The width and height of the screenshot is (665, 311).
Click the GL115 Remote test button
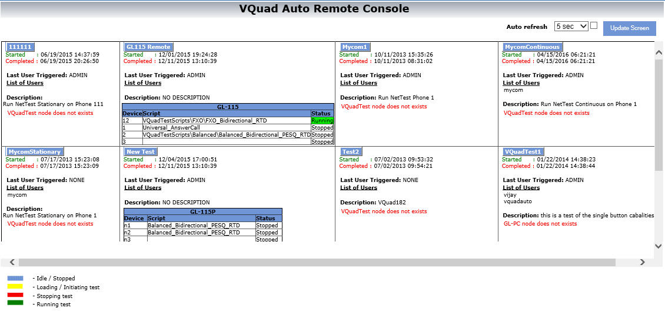point(148,47)
